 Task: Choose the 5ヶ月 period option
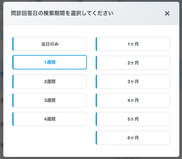coord(133,119)
